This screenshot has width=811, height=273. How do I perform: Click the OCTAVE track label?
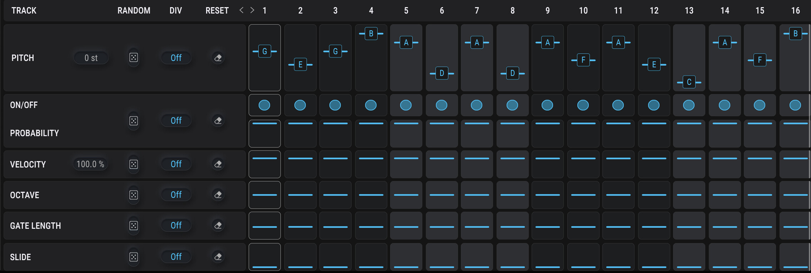25,195
